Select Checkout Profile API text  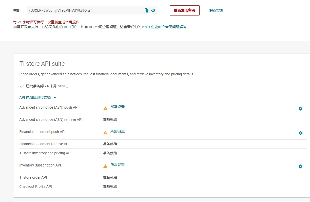tap(36, 187)
